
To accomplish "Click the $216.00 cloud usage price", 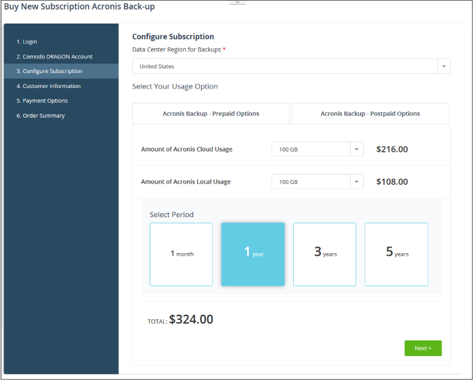I will (x=392, y=150).
